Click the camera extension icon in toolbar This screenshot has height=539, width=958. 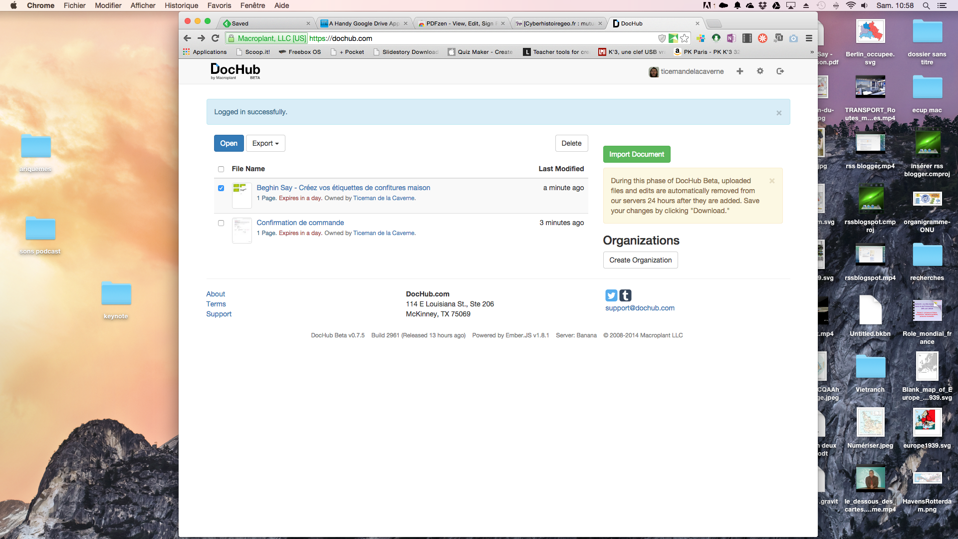(x=793, y=38)
